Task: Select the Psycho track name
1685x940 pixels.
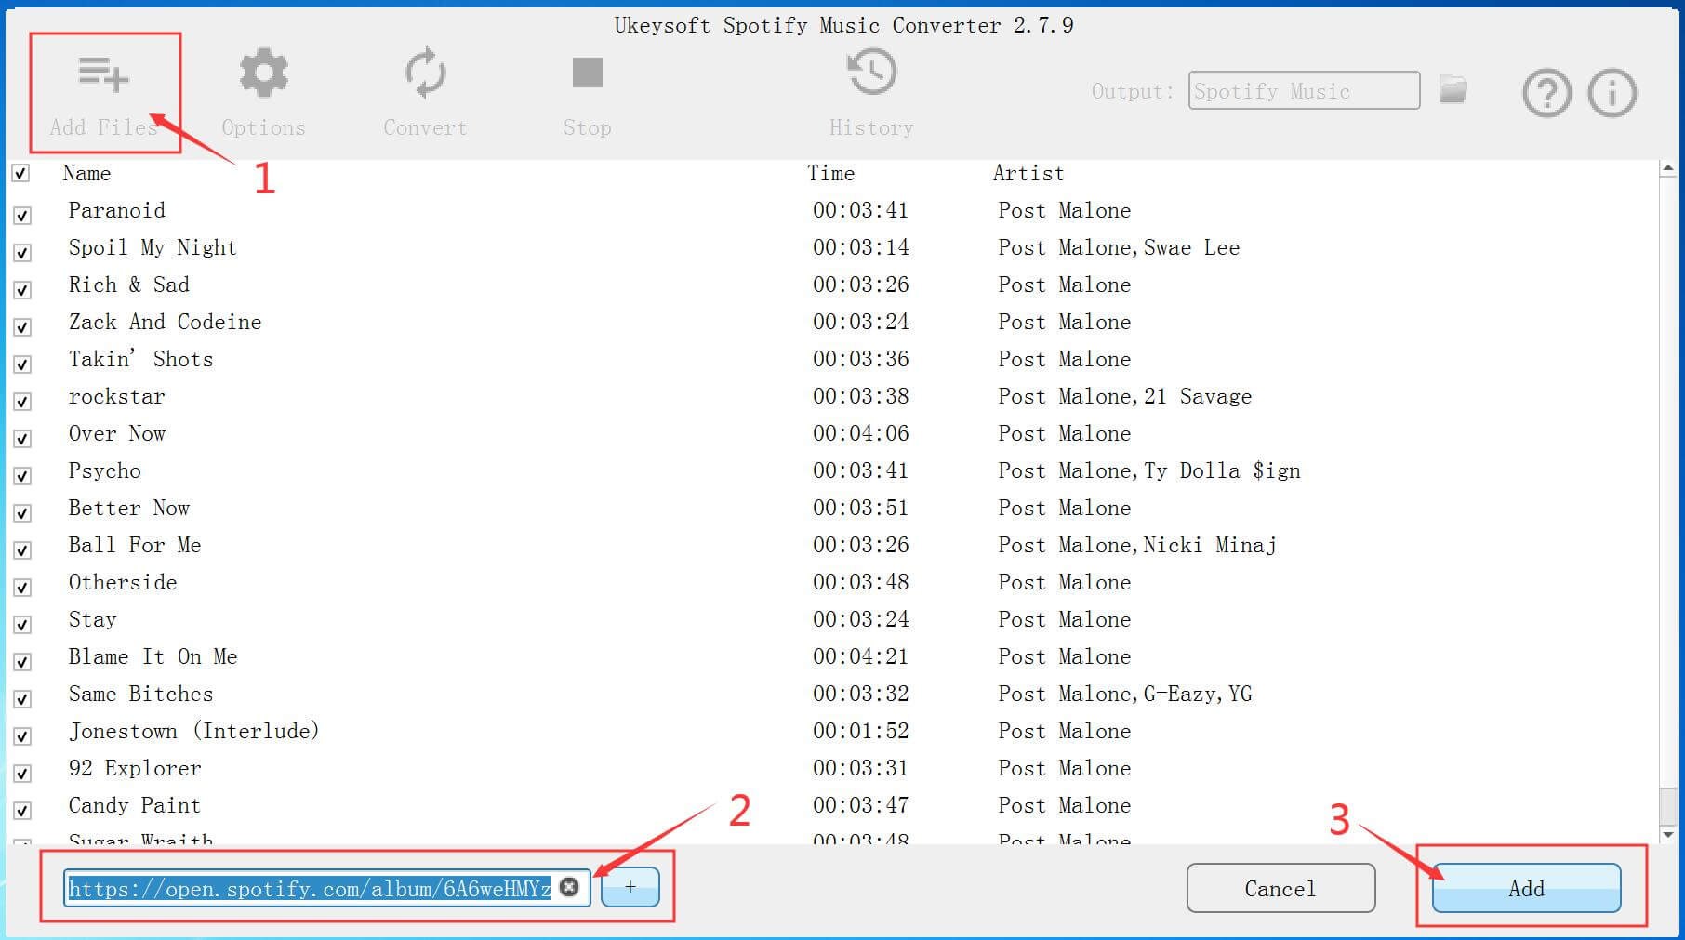Action: click(105, 471)
